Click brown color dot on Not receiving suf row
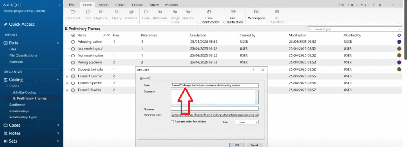408x147 pixels. point(399,49)
